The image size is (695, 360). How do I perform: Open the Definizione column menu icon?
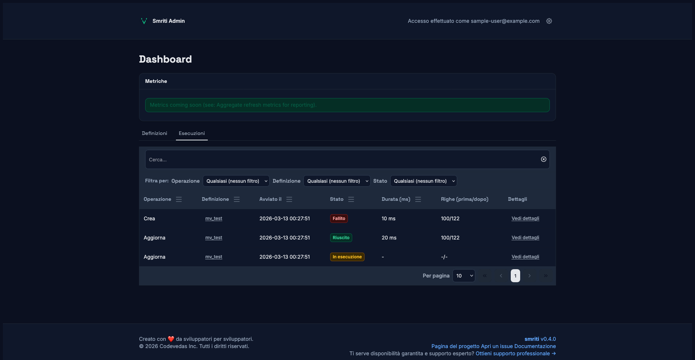(x=237, y=199)
